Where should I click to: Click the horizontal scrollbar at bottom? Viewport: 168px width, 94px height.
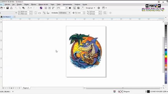pos(123,88)
